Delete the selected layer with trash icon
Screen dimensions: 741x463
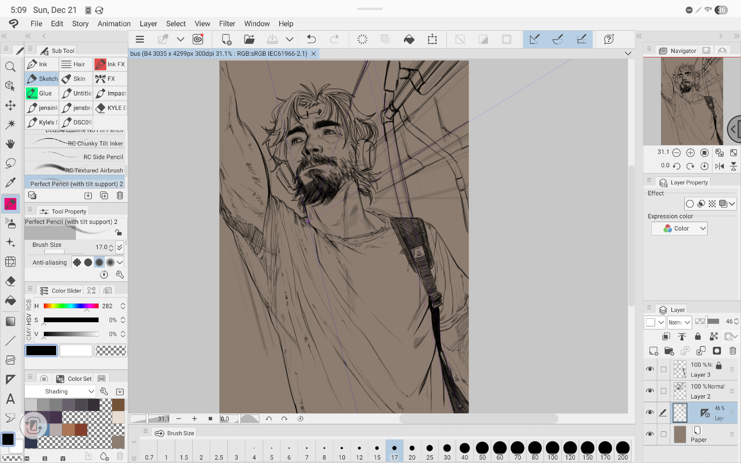coord(732,351)
